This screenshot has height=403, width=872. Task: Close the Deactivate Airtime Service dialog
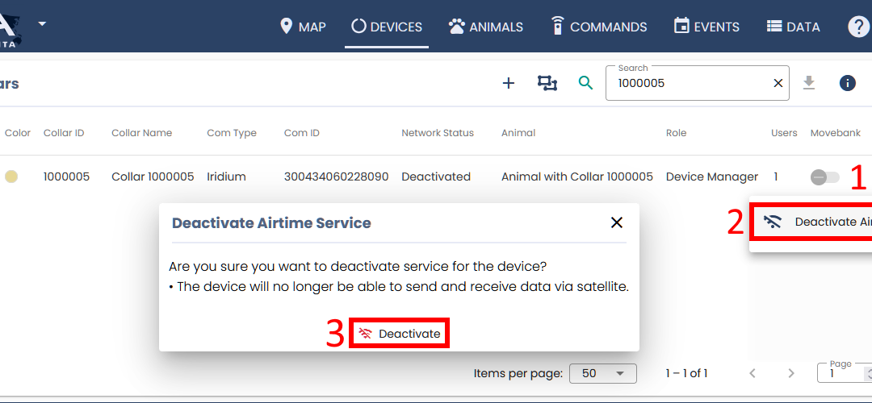click(617, 222)
